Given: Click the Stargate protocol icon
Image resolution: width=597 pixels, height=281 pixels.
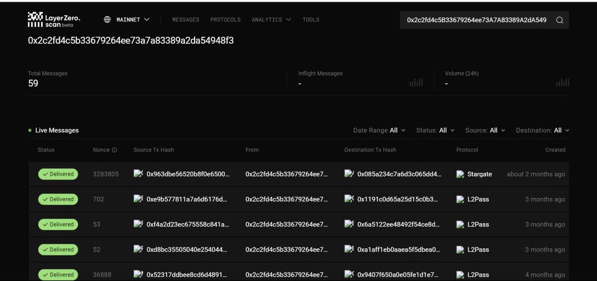Looking at the screenshot, I should coord(460,174).
